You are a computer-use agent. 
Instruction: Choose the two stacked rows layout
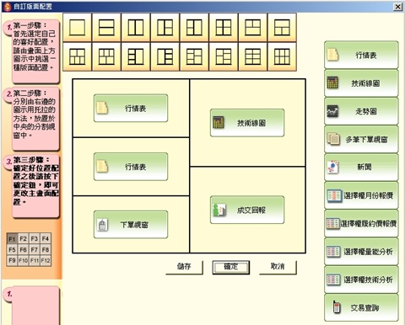[106, 28]
